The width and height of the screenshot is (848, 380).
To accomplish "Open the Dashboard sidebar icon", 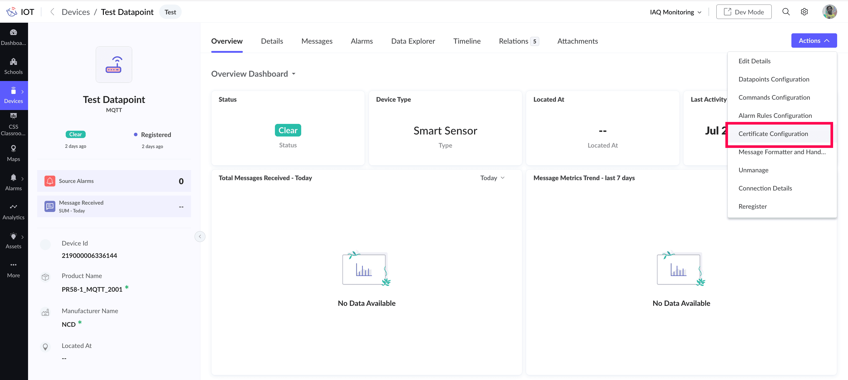I will 13,37.
